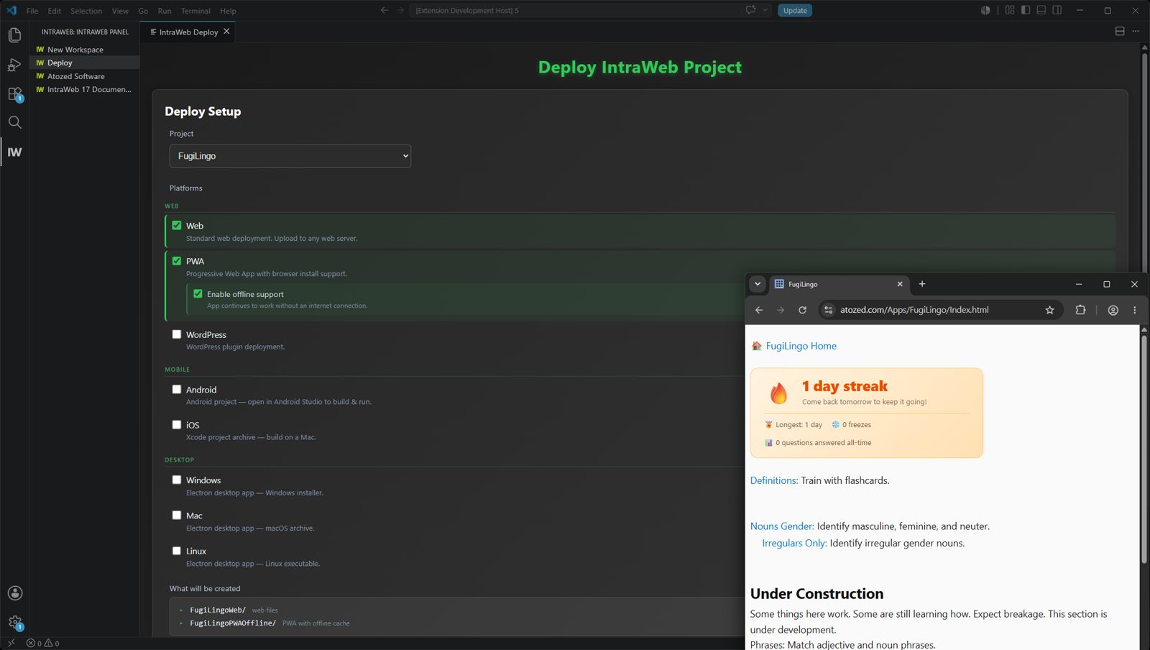Close the IntraWeb Deploy tab
The width and height of the screenshot is (1150, 650).
tap(226, 31)
